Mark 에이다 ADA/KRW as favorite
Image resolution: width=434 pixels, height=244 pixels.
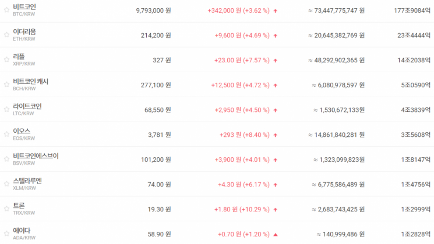(6, 234)
